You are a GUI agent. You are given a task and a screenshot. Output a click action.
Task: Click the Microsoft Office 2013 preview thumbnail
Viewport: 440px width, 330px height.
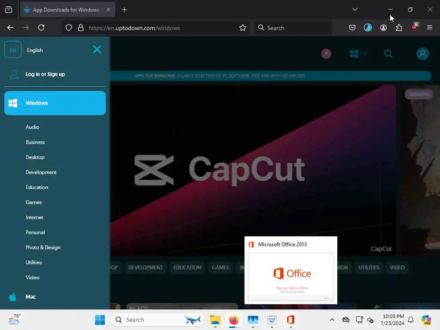291,276
